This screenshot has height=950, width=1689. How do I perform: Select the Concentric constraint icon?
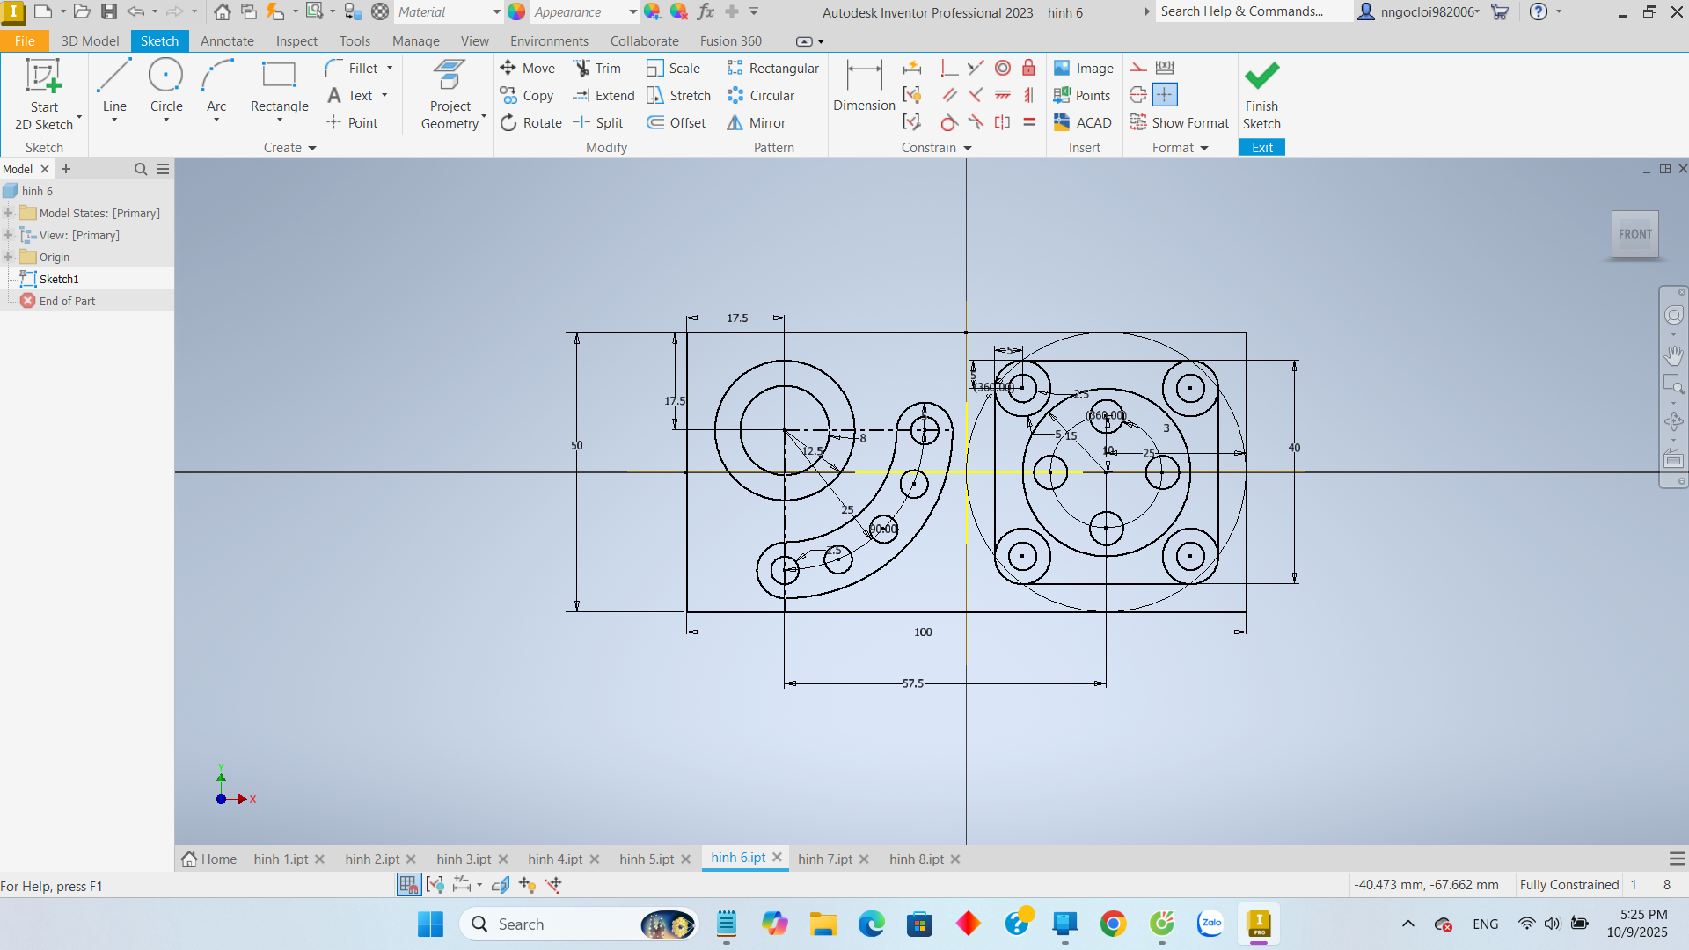1003,68
